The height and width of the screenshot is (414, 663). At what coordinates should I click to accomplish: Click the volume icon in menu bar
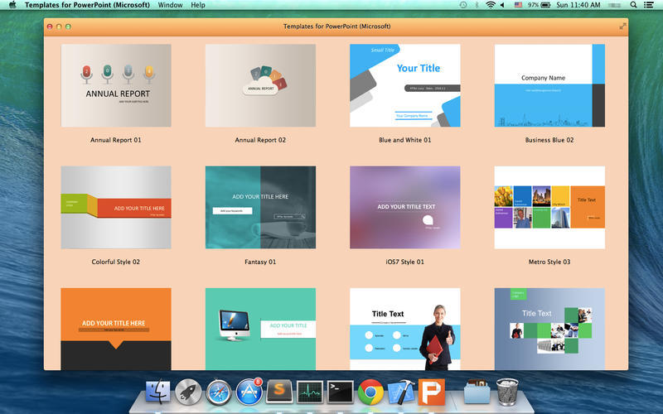(502, 5)
